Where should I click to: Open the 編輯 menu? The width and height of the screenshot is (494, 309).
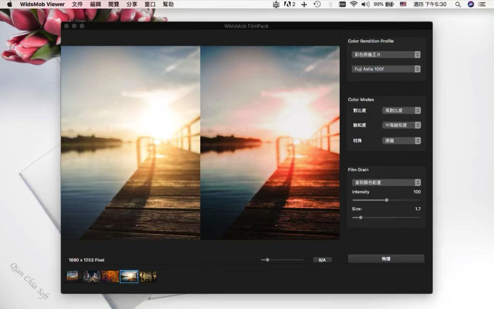pos(95,4)
